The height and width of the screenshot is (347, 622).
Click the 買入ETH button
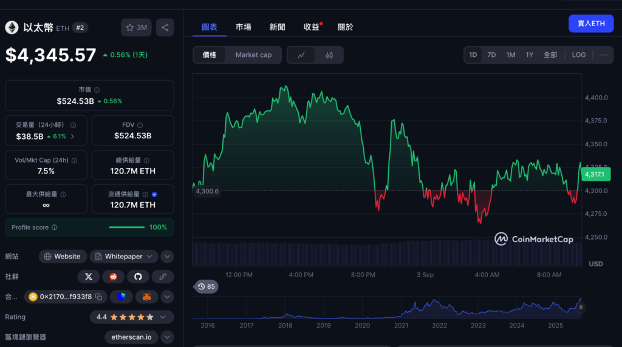click(x=591, y=24)
